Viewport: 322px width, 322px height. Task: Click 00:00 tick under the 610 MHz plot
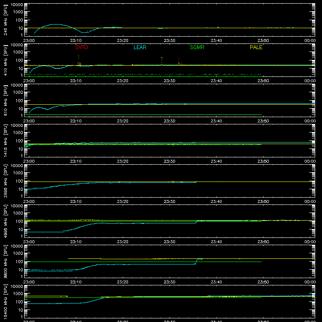pos(310,121)
